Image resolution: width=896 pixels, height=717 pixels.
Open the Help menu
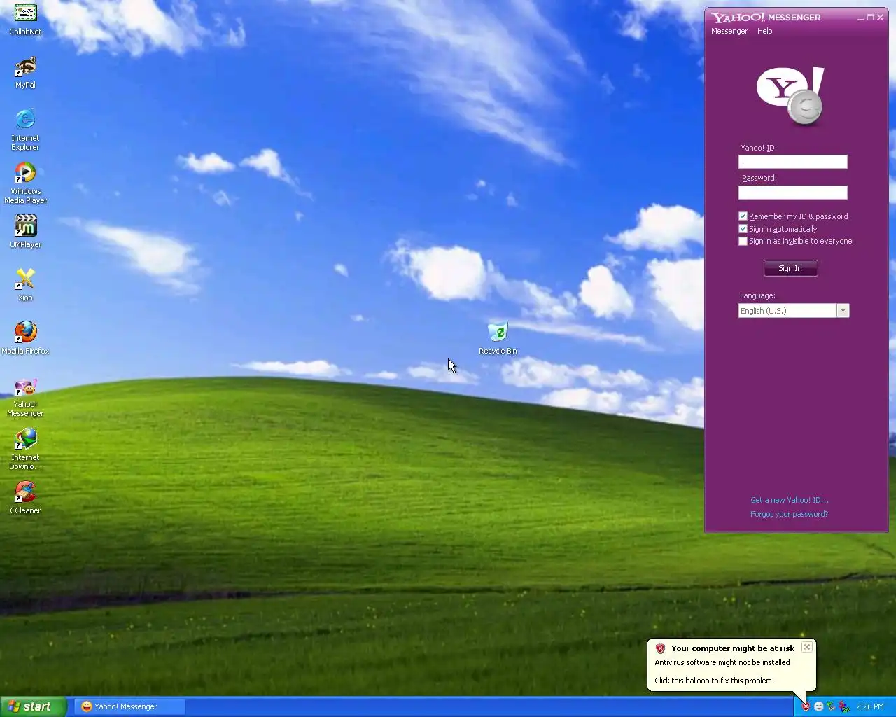click(x=764, y=31)
